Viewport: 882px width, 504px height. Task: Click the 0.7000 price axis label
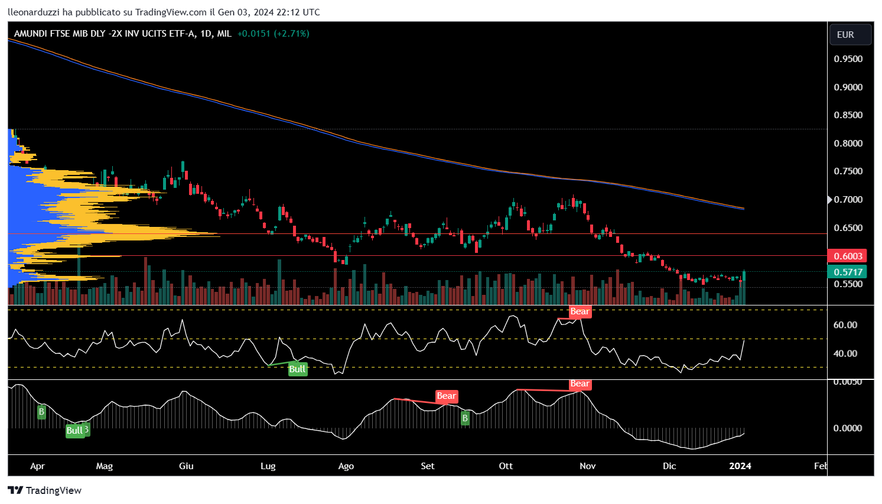[x=848, y=200]
